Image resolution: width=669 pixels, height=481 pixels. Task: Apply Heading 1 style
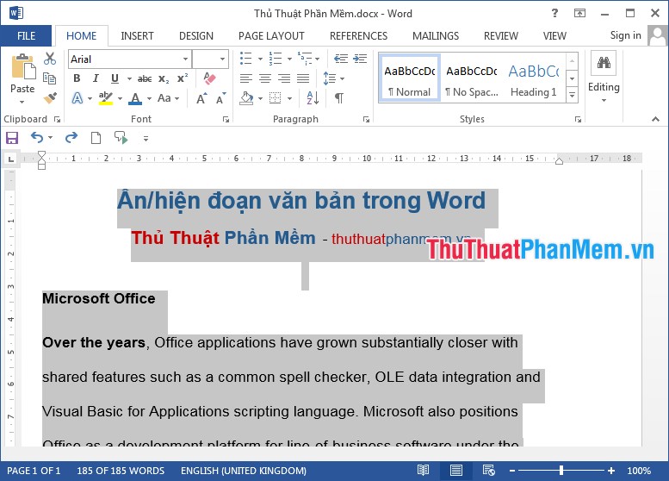point(533,78)
